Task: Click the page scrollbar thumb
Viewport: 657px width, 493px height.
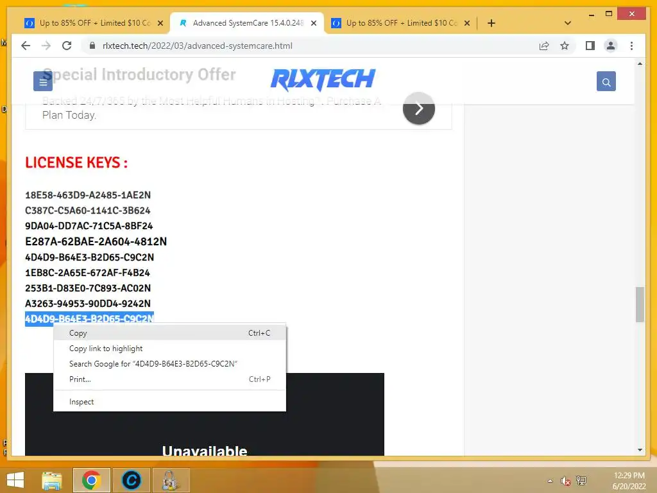Action: point(640,304)
